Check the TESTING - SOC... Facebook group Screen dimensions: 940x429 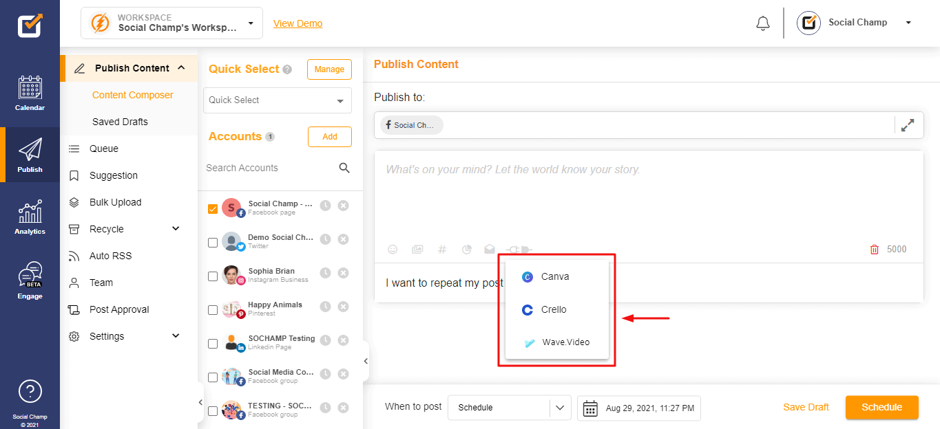coord(213,411)
